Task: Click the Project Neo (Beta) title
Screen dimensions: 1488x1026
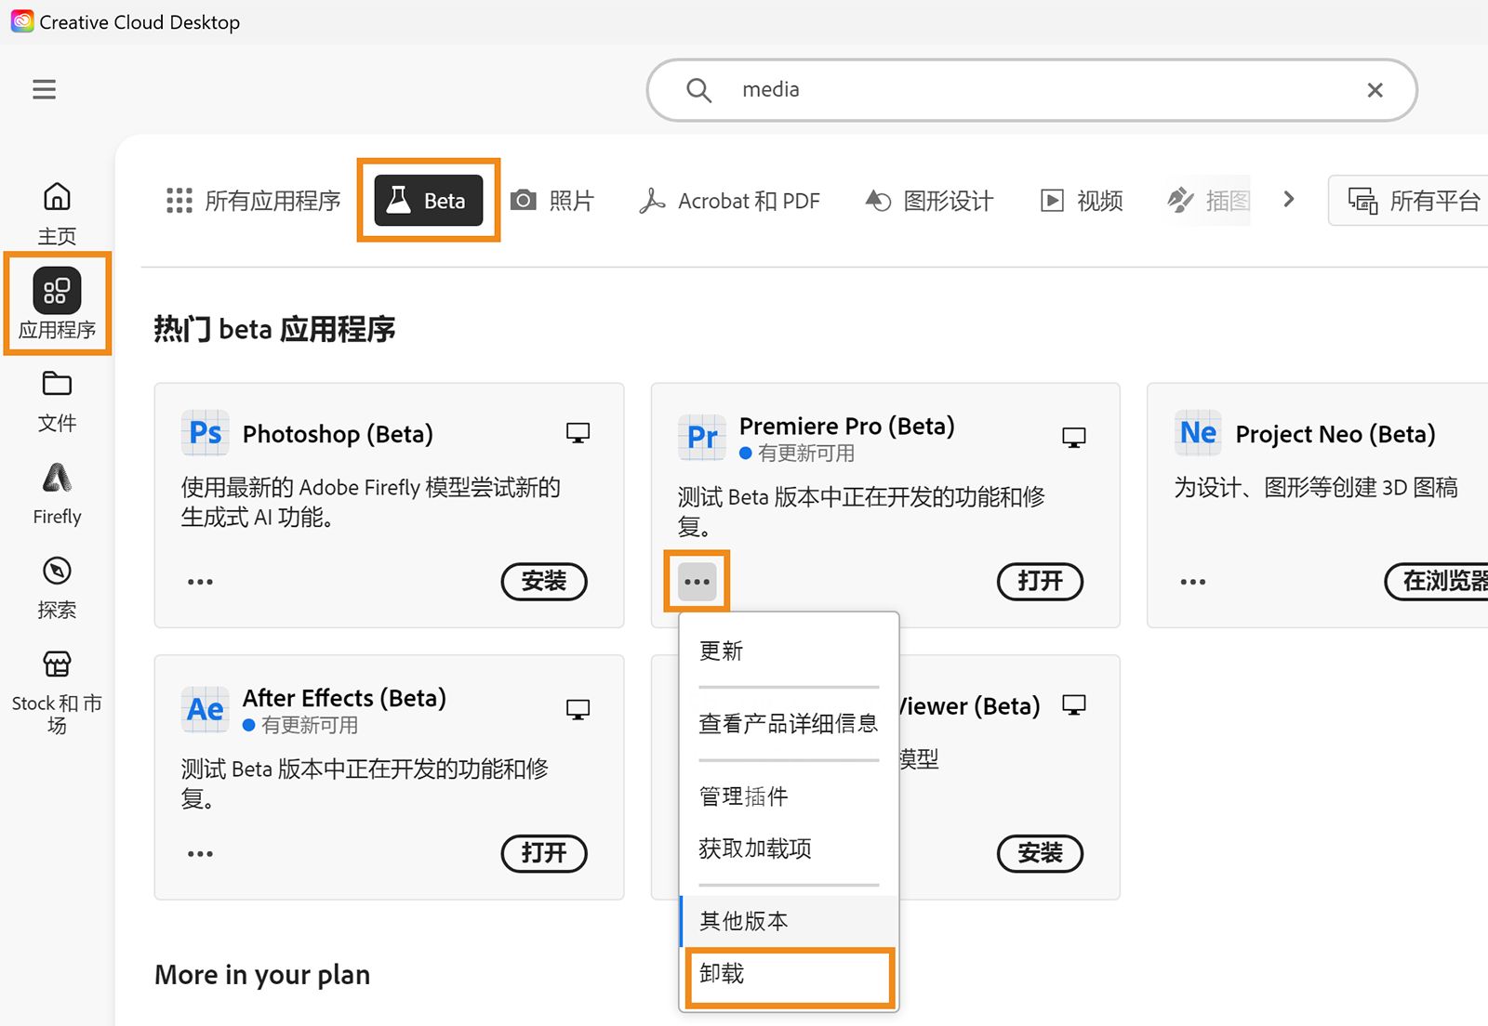Action: click(x=1335, y=434)
